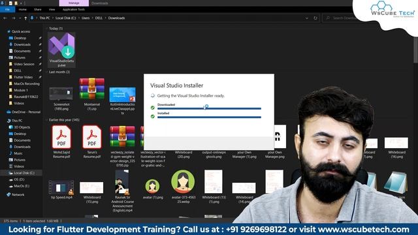This screenshot has width=418, height=235.
Task: Open the View ribbon tab
Action: pyautogui.click(x=52, y=10)
